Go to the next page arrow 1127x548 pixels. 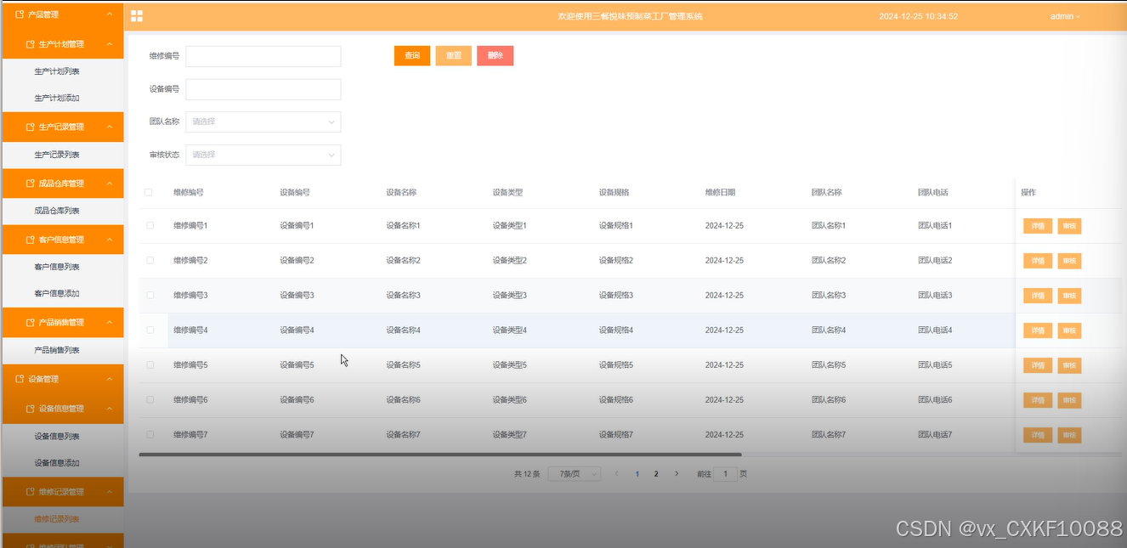click(677, 473)
